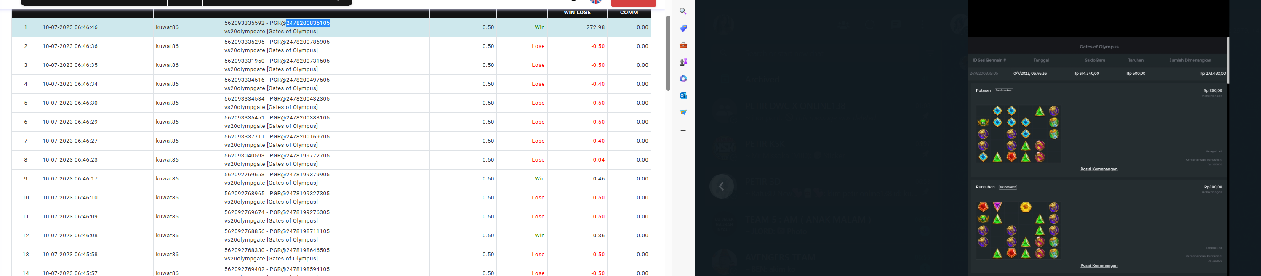Click the Tanggal column header
This screenshot has height=276, width=1261.
[1041, 60]
